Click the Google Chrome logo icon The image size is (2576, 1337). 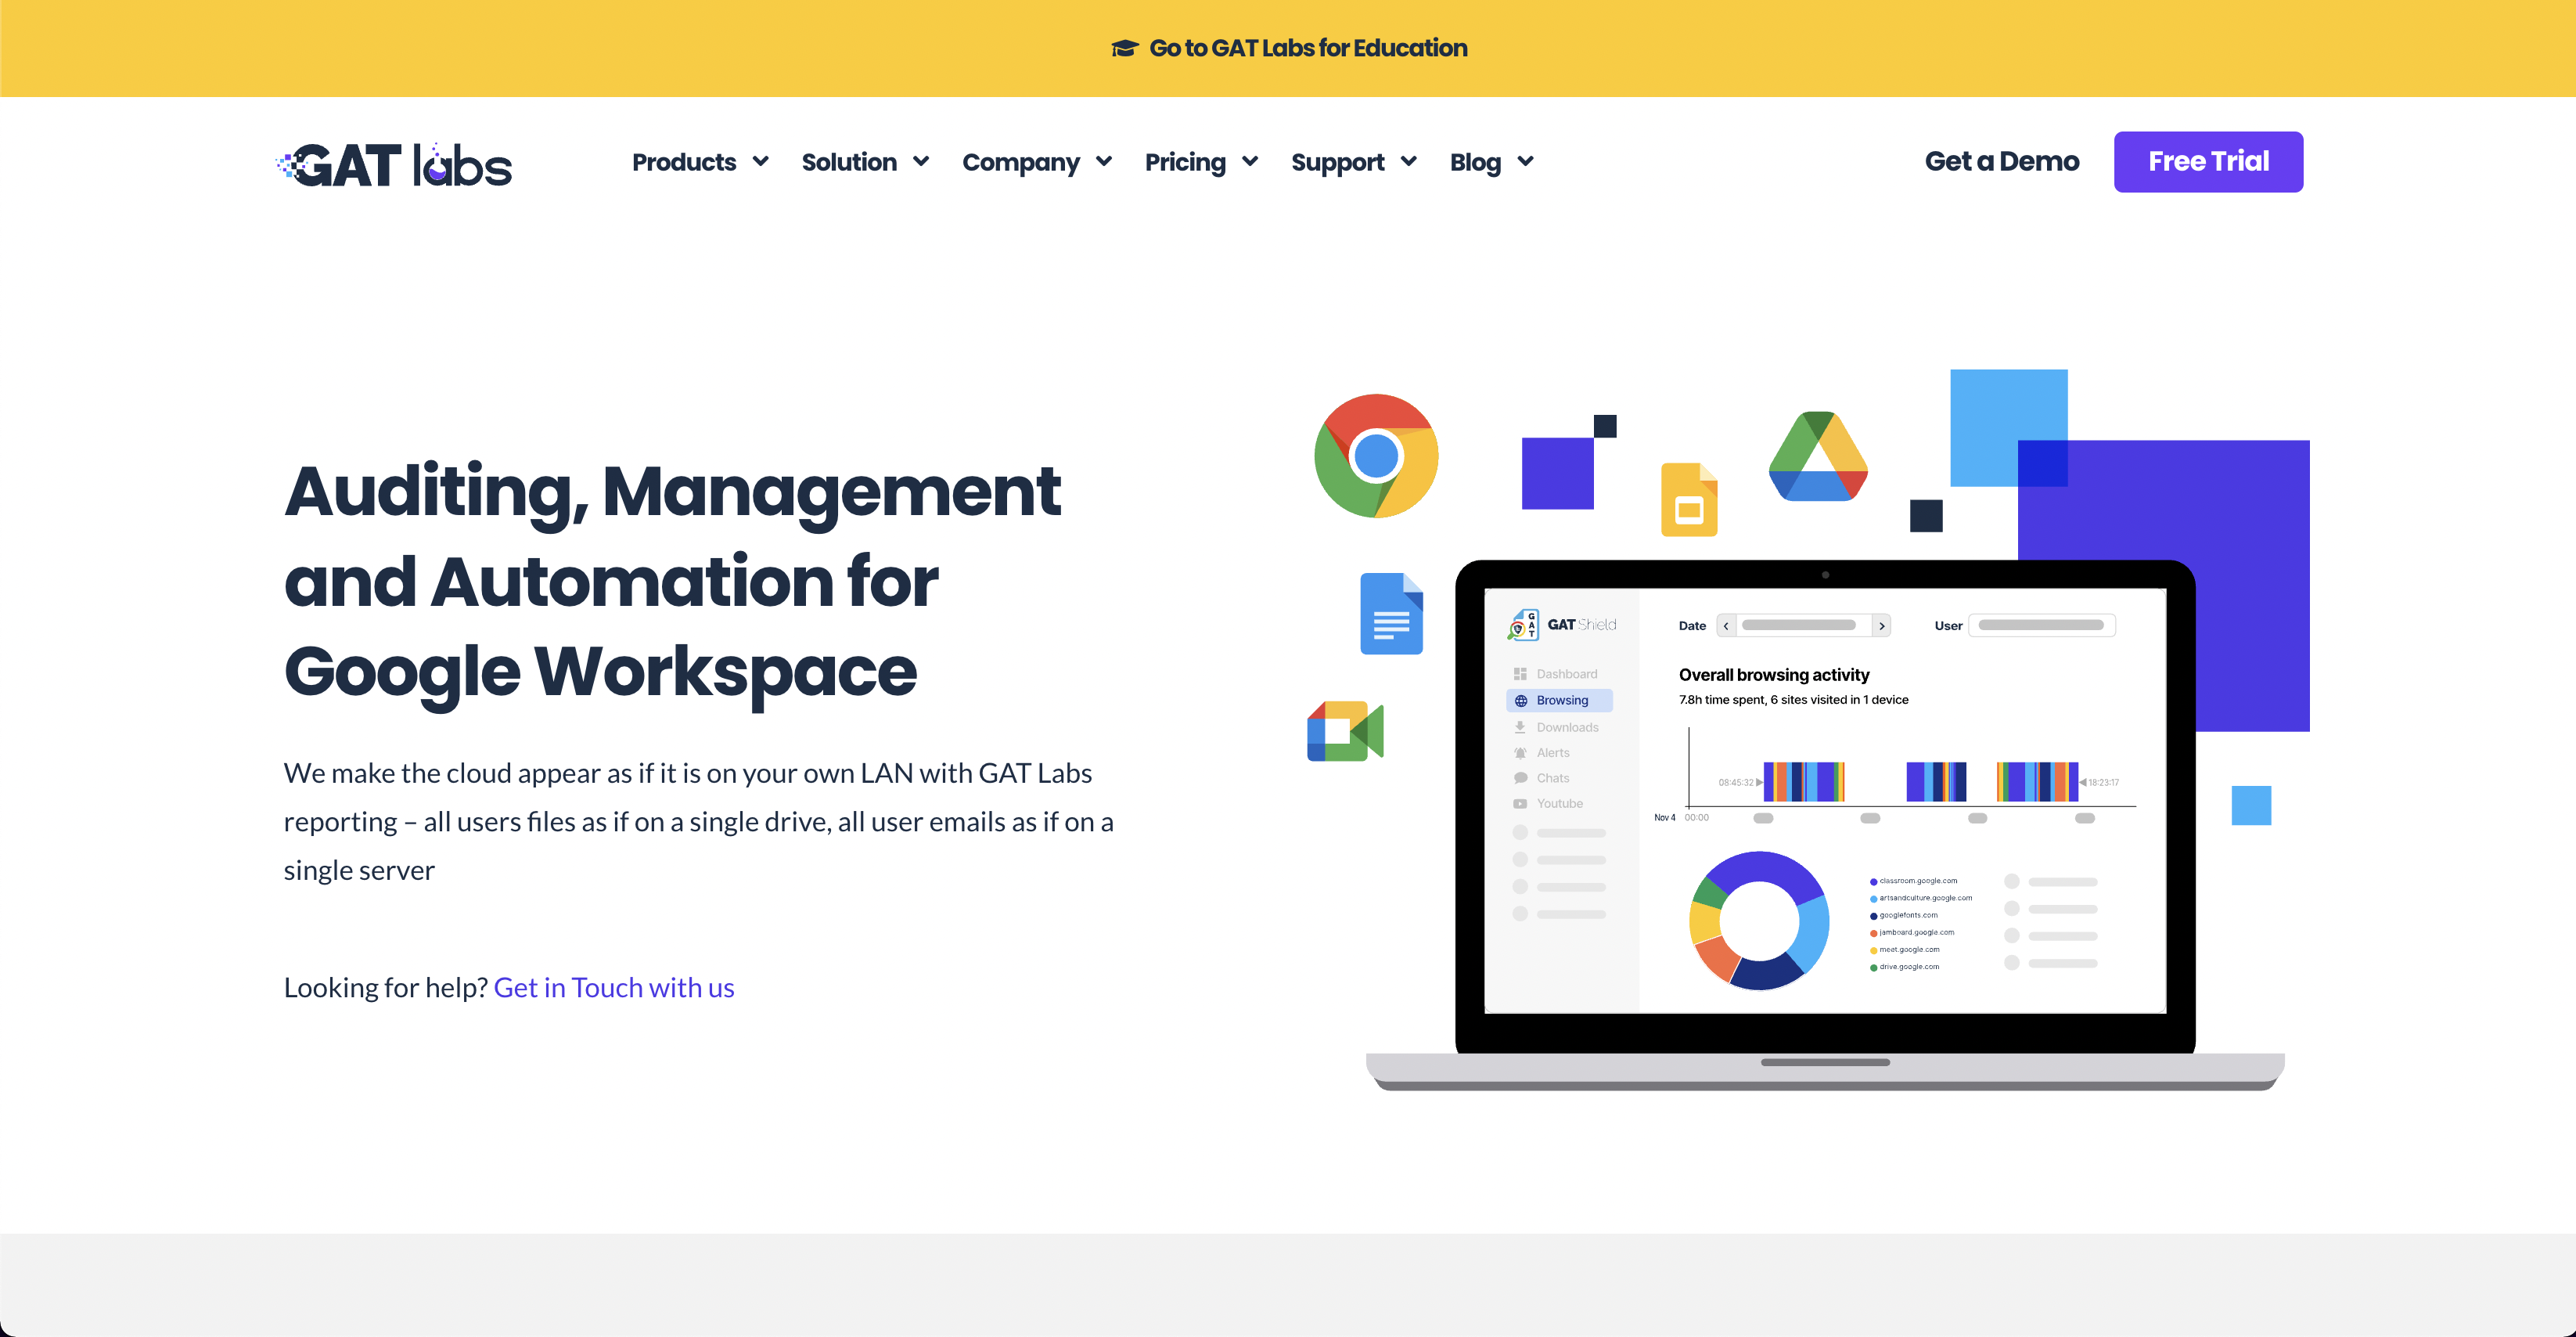coord(1375,456)
